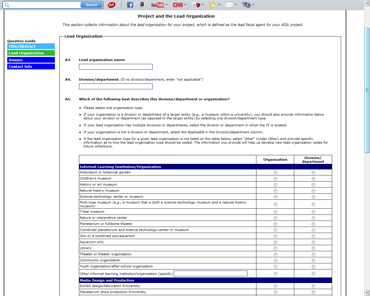Open the Contact Info section link
370x296 pixels.
tap(31, 67)
